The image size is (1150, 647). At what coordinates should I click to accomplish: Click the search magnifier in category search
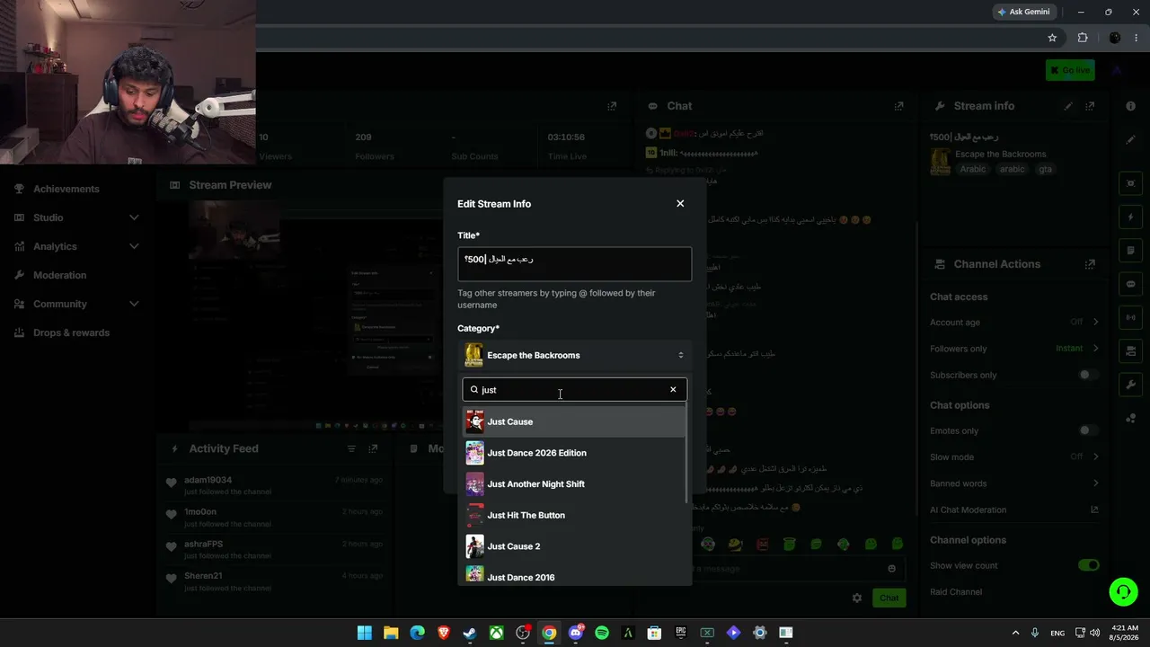(474, 390)
